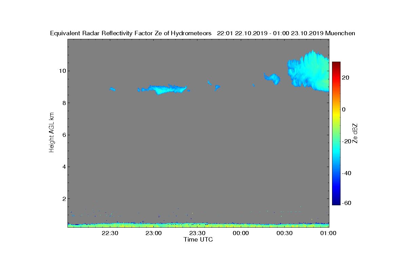Click the 01:00 time tick label
This screenshot has height=271, width=407.
(x=328, y=233)
